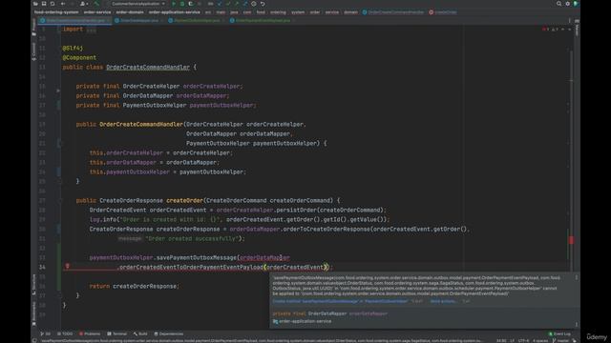The width and height of the screenshot is (611, 343).
Task: Open the Bookmarks tool window sidebar
Action: click(x=34, y=313)
